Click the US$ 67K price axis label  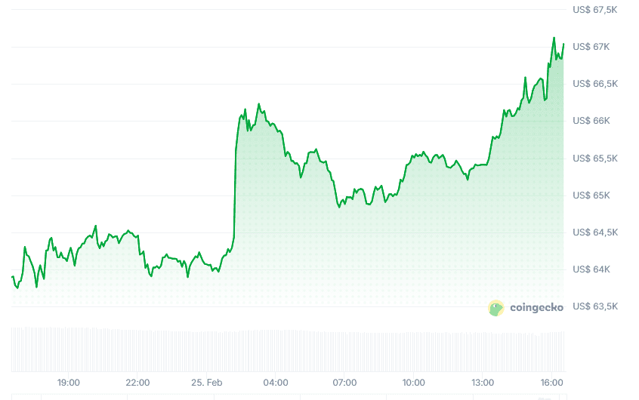591,47
